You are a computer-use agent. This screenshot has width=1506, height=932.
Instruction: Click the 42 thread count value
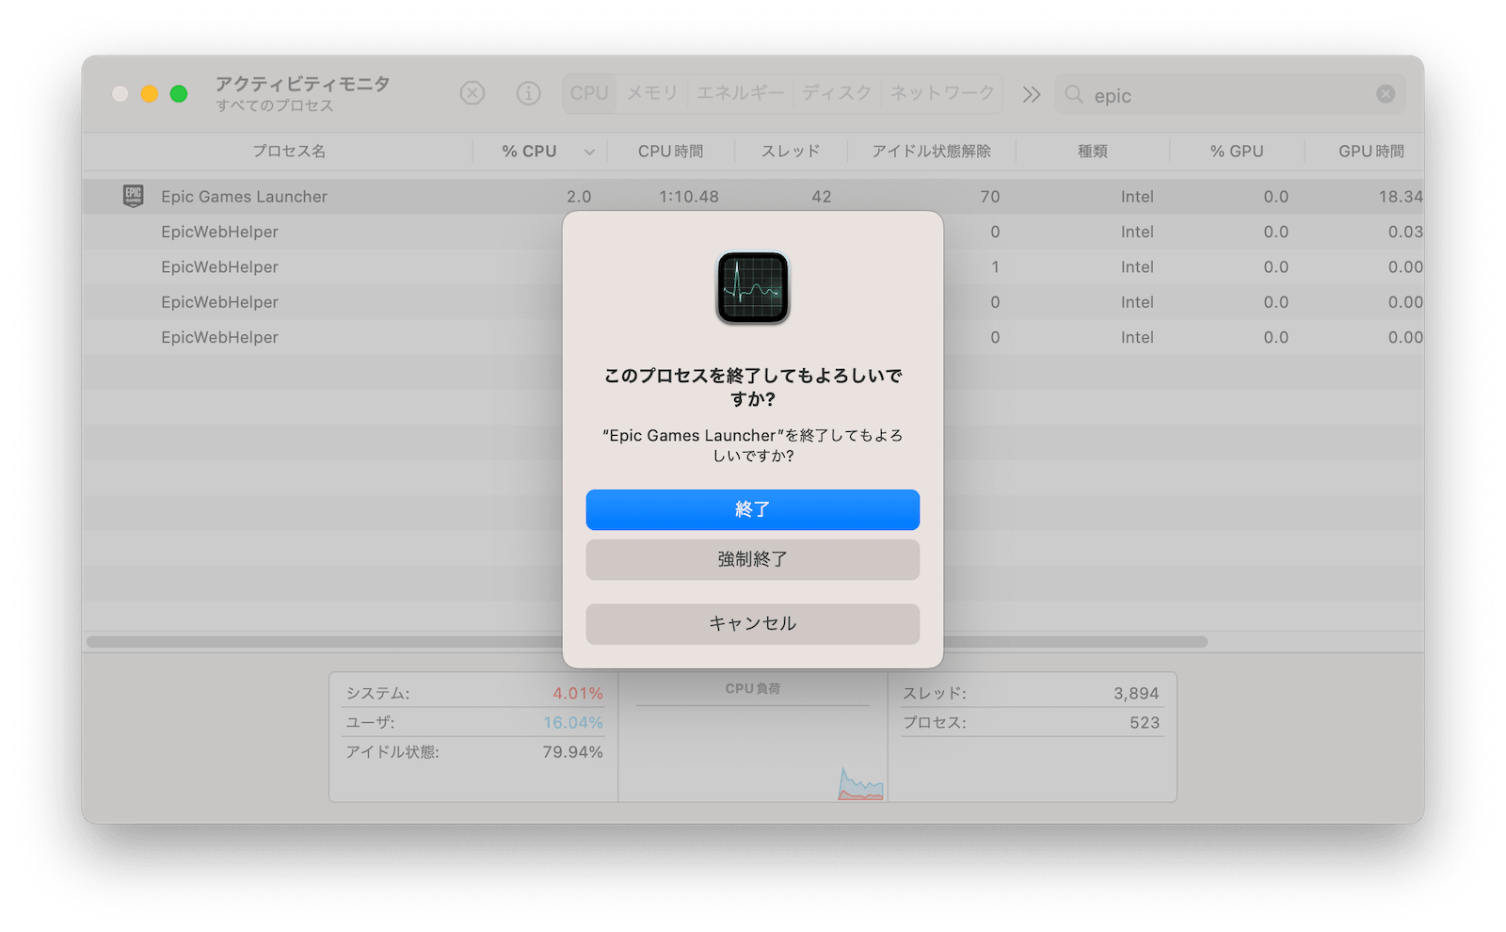pos(822,197)
